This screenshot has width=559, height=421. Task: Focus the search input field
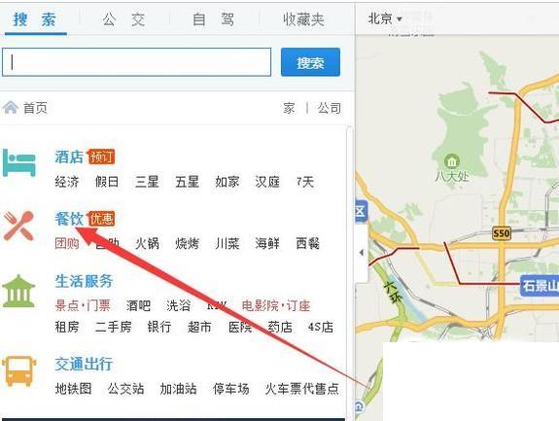[136, 62]
